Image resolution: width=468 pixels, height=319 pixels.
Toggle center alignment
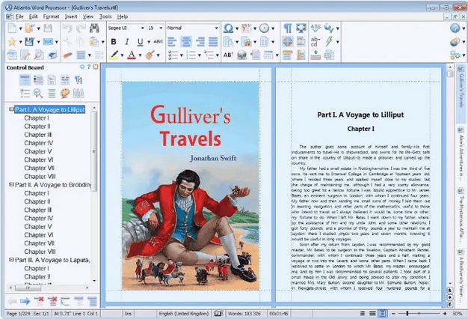coord(186,41)
